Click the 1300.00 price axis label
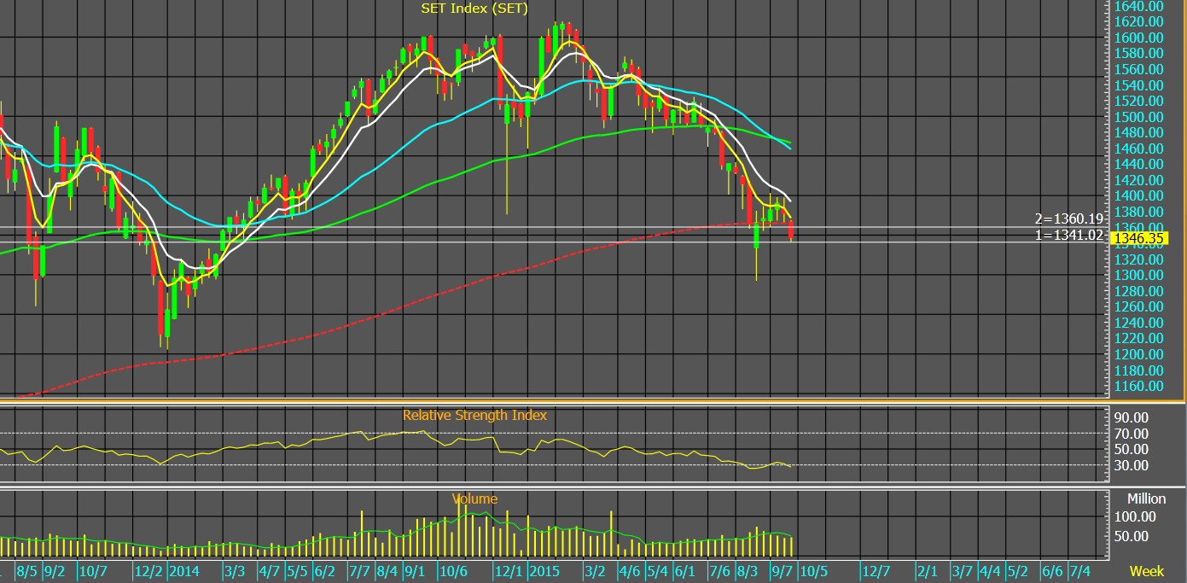The width and height of the screenshot is (1187, 583). tap(1139, 275)
